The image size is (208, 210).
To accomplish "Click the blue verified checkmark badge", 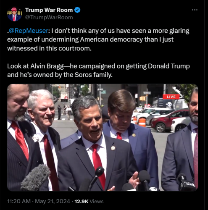I will (x=77, y=10).
